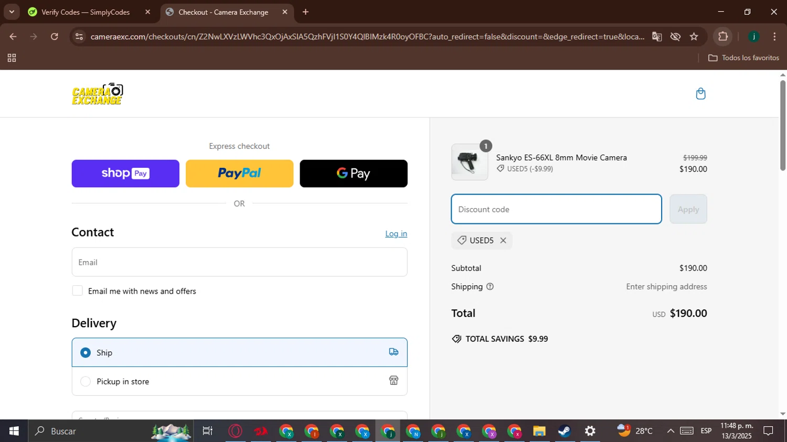
Task: Pay with PayPal button
Action: coord(239,174)
